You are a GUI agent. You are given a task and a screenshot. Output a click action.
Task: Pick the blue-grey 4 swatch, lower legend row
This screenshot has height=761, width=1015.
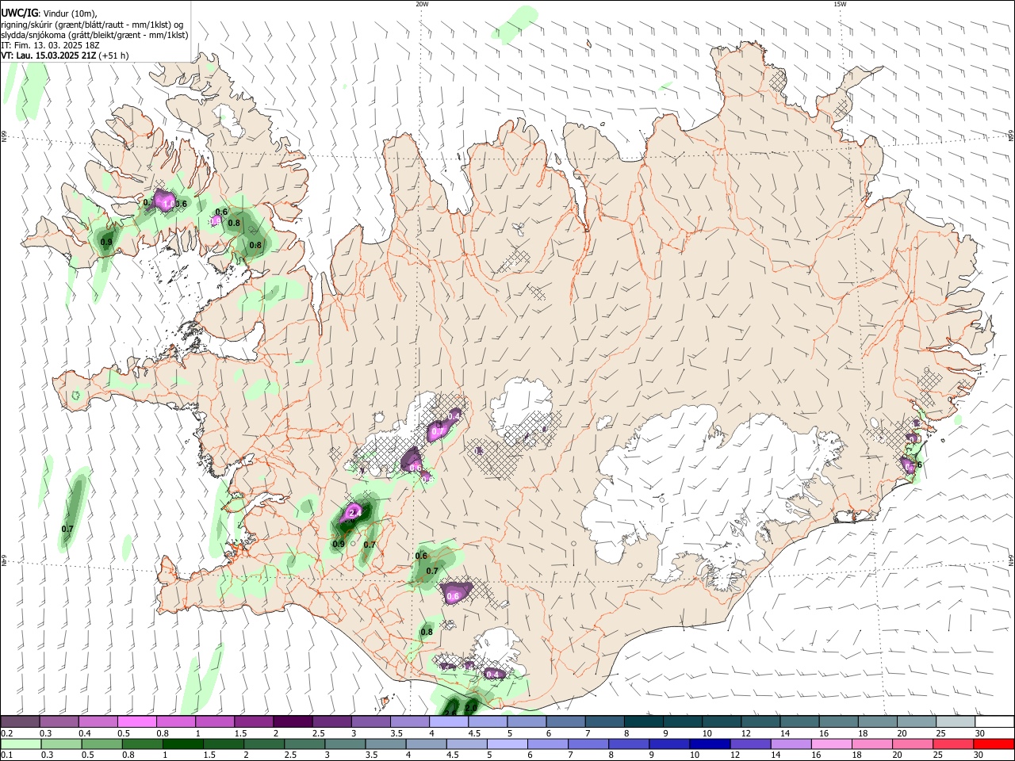pyautogui.click(x=426, y=744)
